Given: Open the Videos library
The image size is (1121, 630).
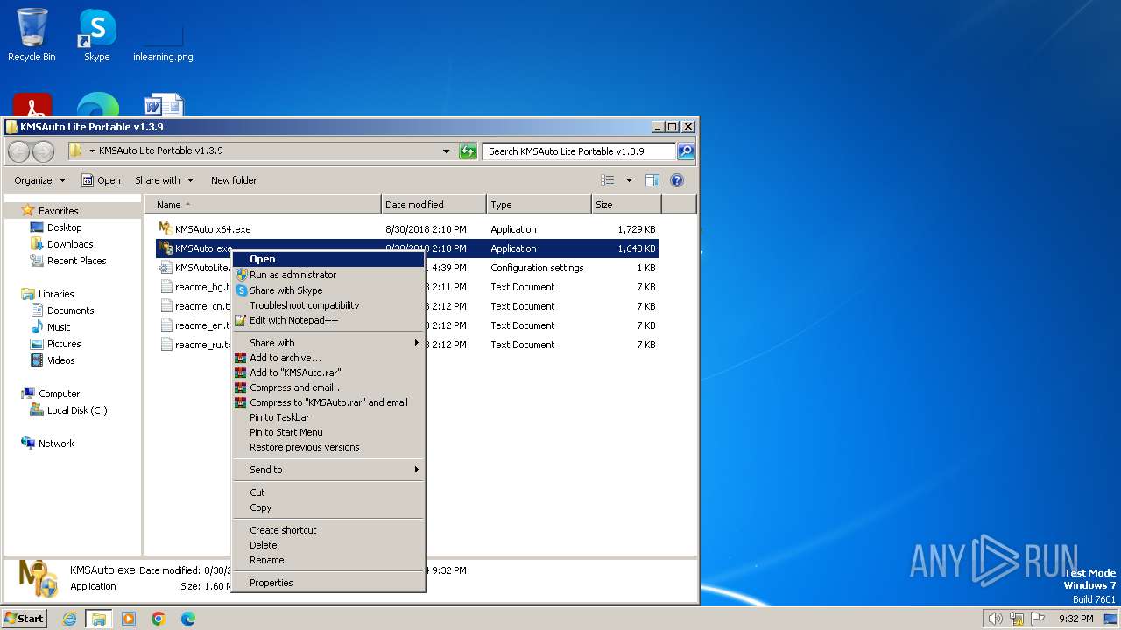Looking at the screenshot, I should (x=60, y=360).
